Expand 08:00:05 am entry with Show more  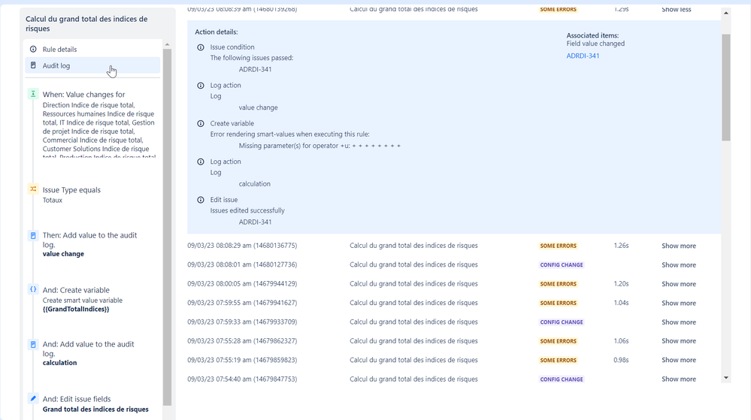[679, 284]
